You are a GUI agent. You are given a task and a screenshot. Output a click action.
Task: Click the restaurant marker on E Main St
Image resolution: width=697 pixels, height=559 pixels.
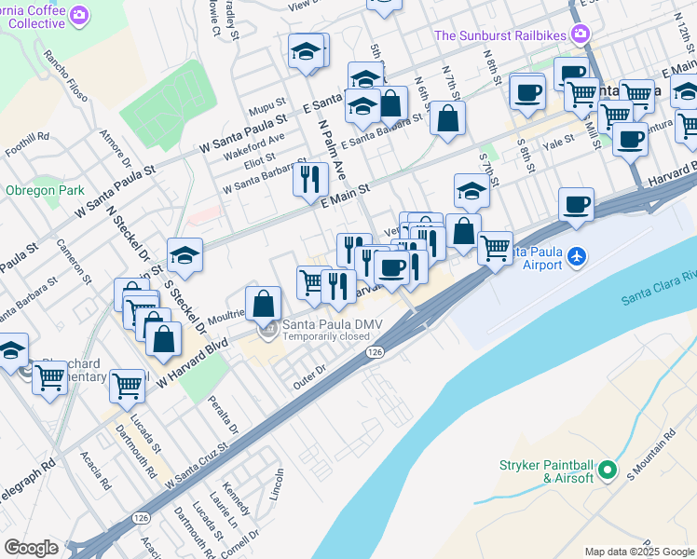click(310, 180)
